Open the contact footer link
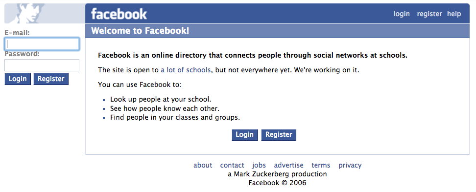The width and height of the screenshot is (476, 192). click(x=232, y=165)
